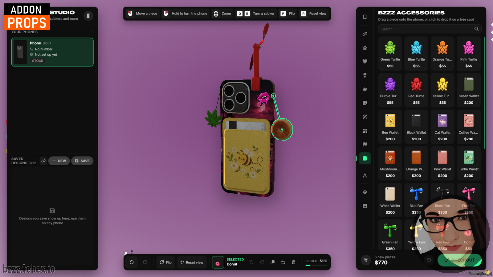The width and height of the screenshot is (493, 277).
Task: Add the Blue Turtle accessory
Action: click(416, 54)
